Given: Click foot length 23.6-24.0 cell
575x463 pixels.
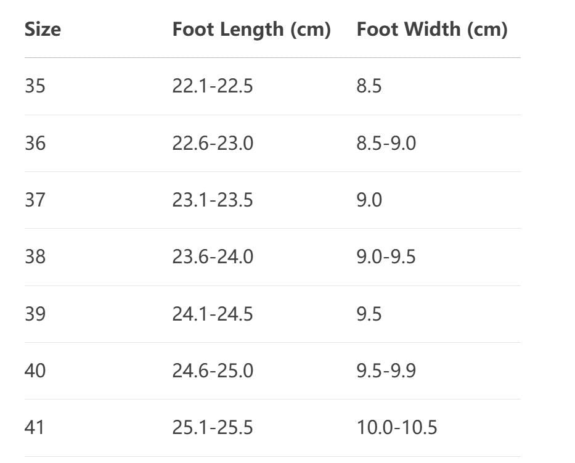Looking at the screenshot, I should (x=213, y=257).
